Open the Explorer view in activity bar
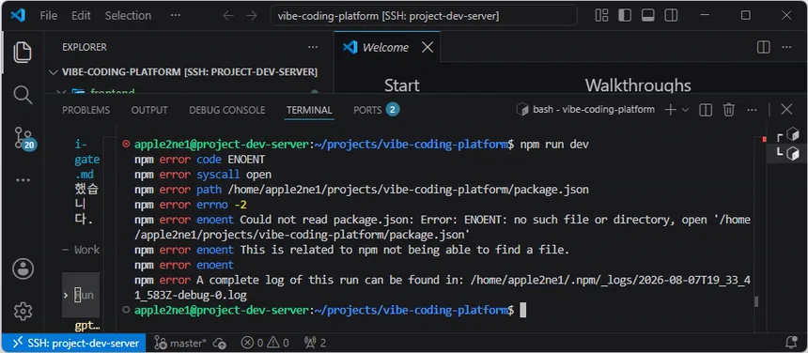Viewport: 808px width, 353px height. (23, 53)
